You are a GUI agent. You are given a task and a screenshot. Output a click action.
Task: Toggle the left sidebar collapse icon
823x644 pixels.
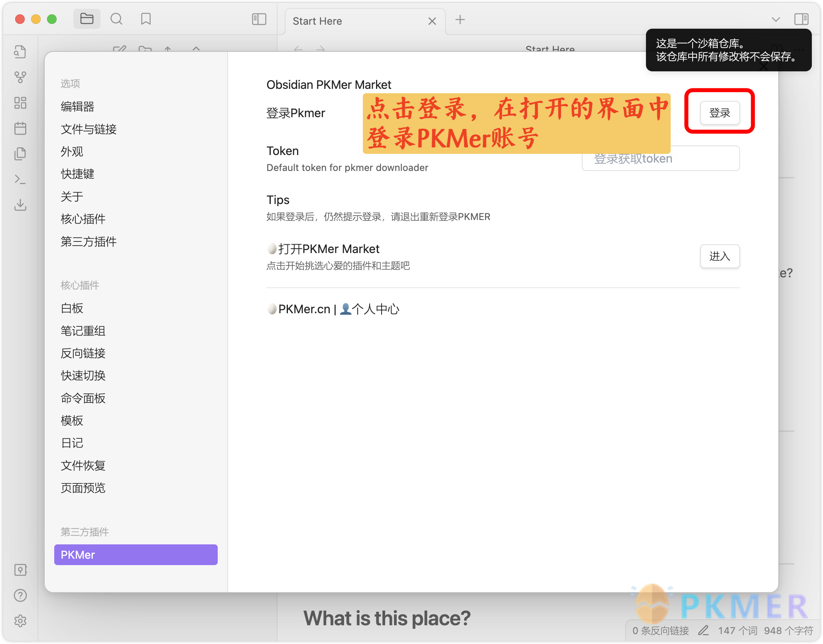pos(259,19)
